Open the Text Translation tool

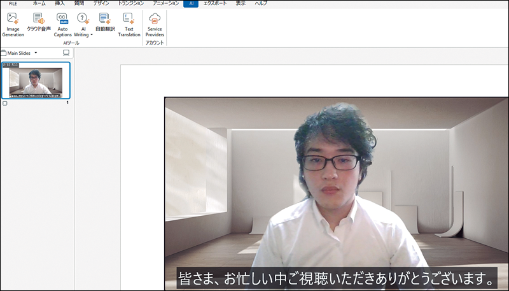(129, 24)
